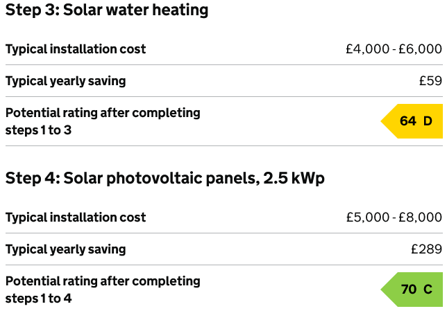Click Step 3 'Typical yearly saving' label

66,81
